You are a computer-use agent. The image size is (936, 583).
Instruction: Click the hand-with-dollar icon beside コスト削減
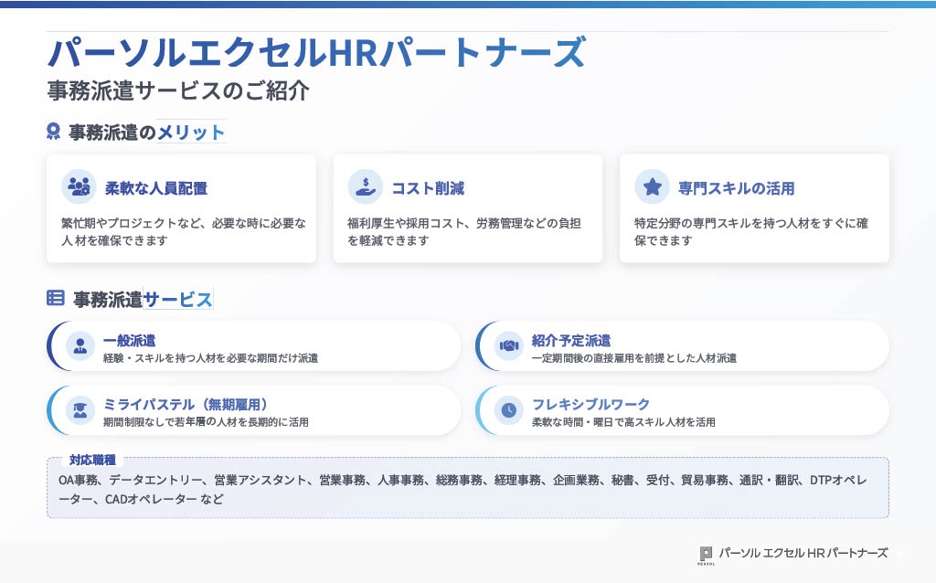pos(366,186)
